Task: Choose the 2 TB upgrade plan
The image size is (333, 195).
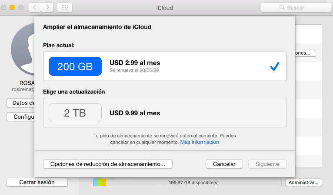Action: click(75, 113)
